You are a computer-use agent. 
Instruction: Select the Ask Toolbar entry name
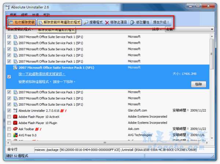tap(26, 129)
